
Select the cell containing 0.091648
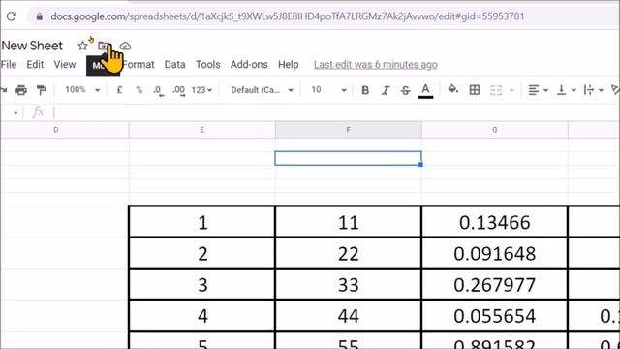495,253
